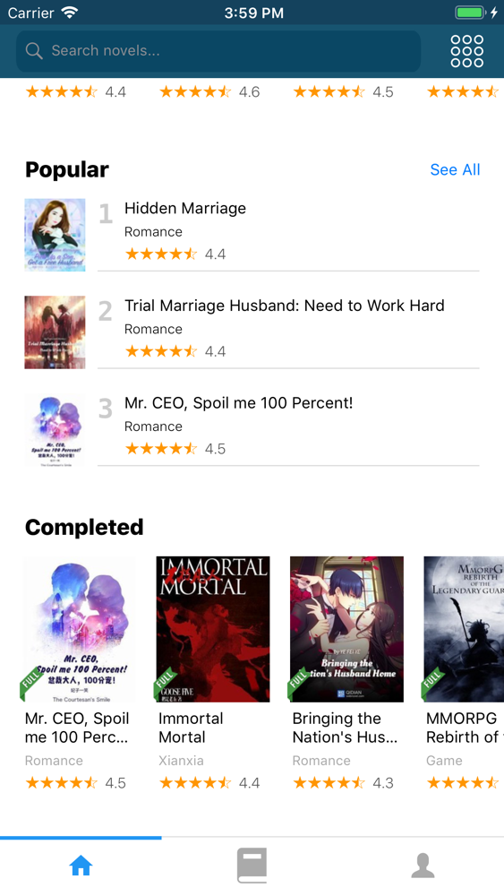The width and height of the screenshot is (504, 896).
Task: Open MMORPG Rebirth completed cover
Action: click(464, 629)
